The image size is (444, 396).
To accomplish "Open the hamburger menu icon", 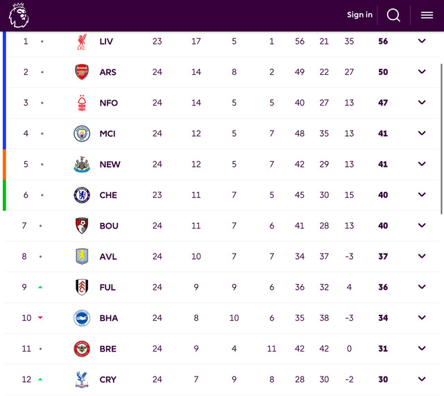I will (x=427, y=15).
